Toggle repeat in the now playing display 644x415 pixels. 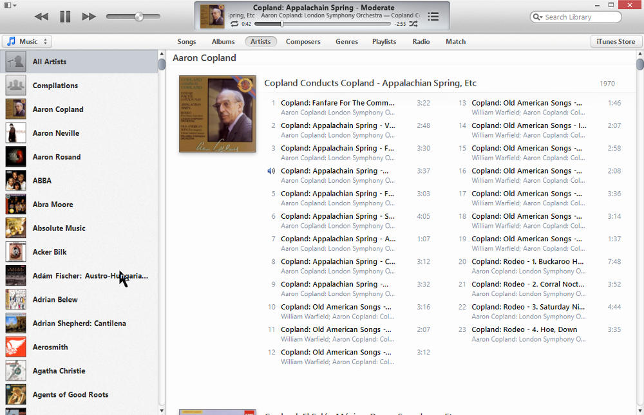[234, 24]
